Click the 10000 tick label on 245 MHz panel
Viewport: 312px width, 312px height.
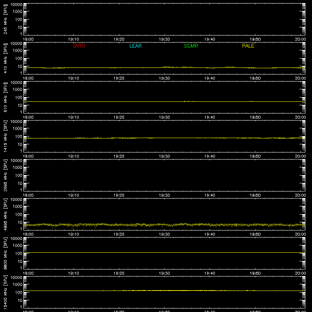coord(16,5)
